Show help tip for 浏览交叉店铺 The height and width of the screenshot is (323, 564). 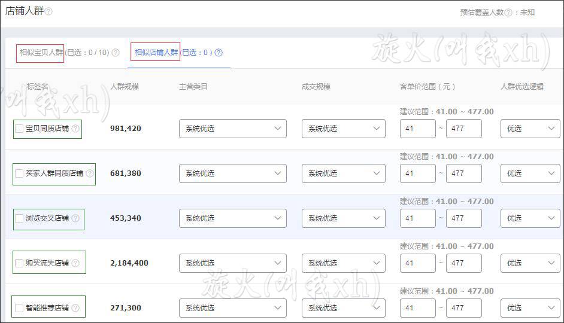[x=75, y=218]
